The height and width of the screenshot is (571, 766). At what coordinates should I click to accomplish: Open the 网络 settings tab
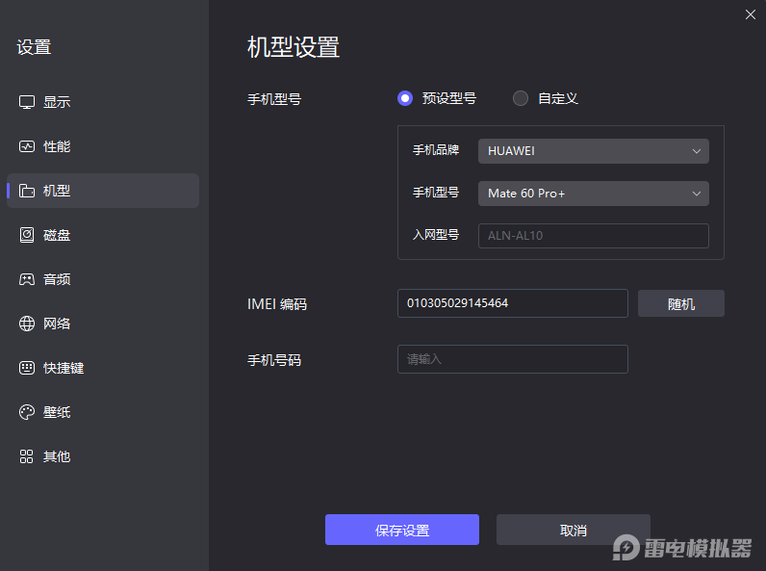[103, 324]
